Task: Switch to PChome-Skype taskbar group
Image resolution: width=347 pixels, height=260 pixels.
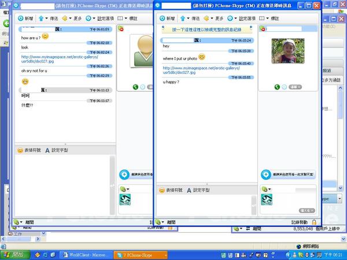Action: (141, 255)
